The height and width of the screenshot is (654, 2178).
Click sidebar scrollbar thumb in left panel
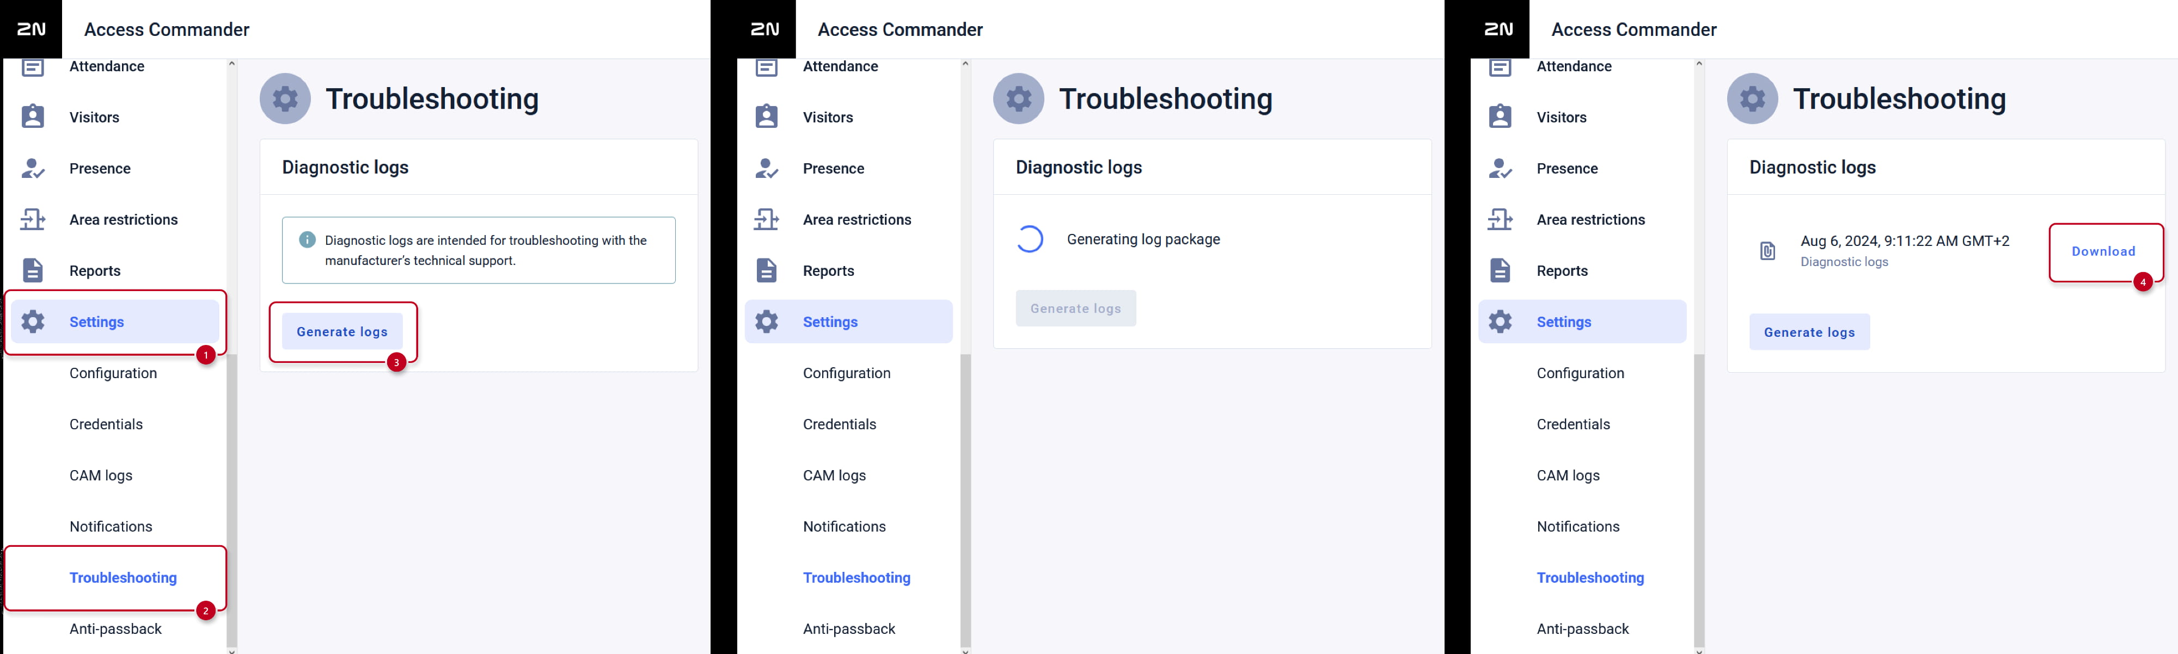231,500
